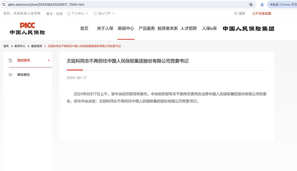Click the 登录 login link
This screenshot has height=171, width=297.
50,14
